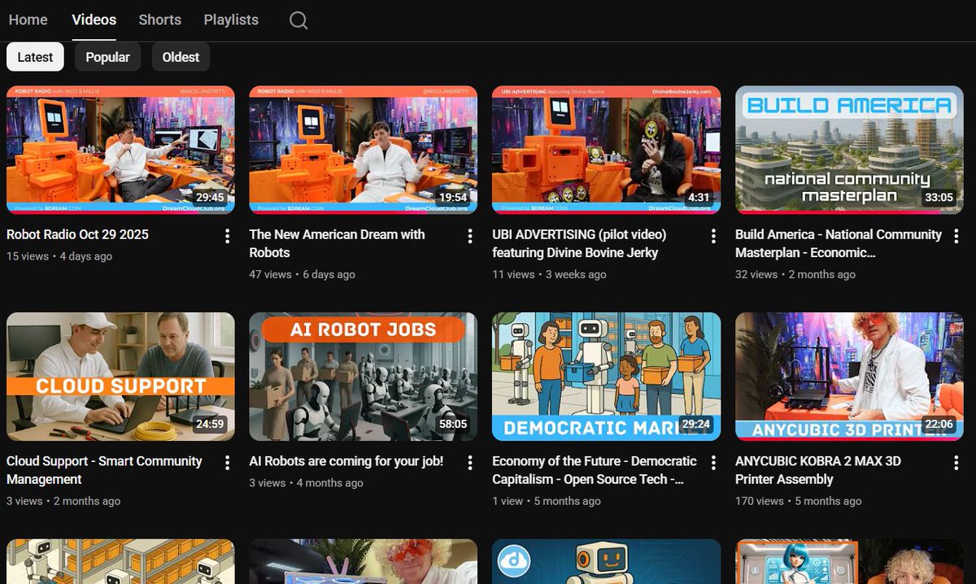Screen dimensions: 976x584
Task: Open title Cloud Support - Smart Community Management
Action: click(104, 470)
